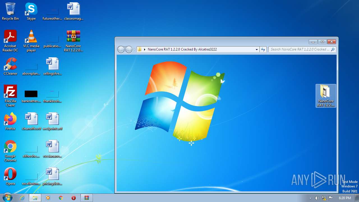Open address bar previous locations dropdown

point(257,50)
